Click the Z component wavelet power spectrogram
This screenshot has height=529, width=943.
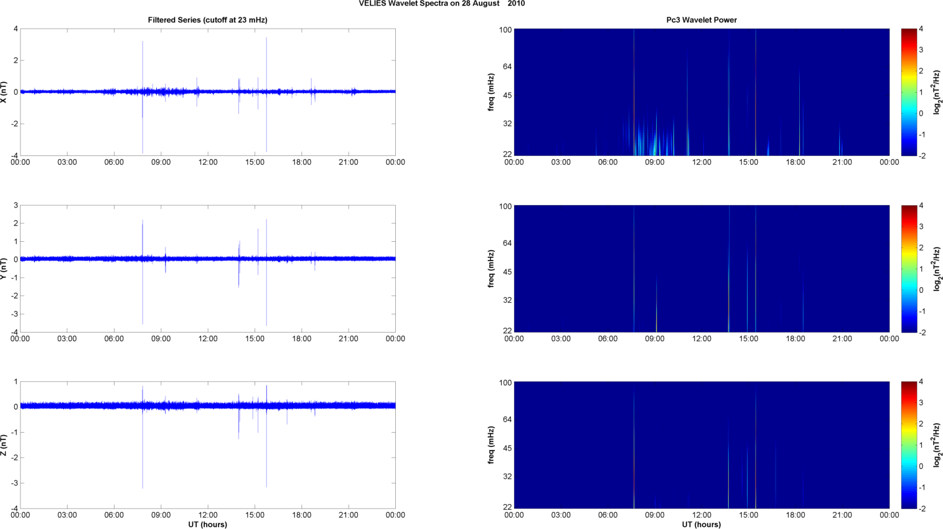[x=701, y=445]
